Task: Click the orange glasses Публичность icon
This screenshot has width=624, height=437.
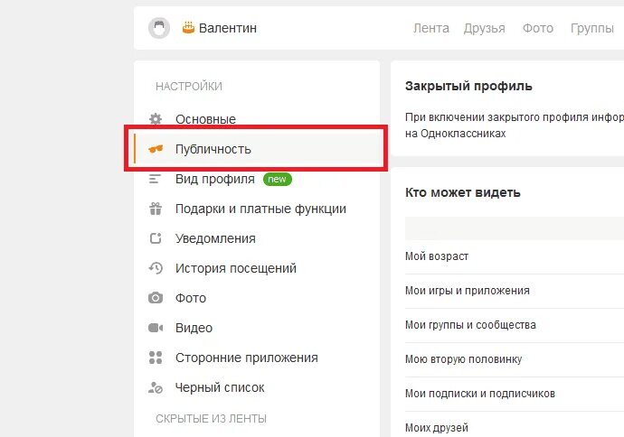Action: point(156,149)
